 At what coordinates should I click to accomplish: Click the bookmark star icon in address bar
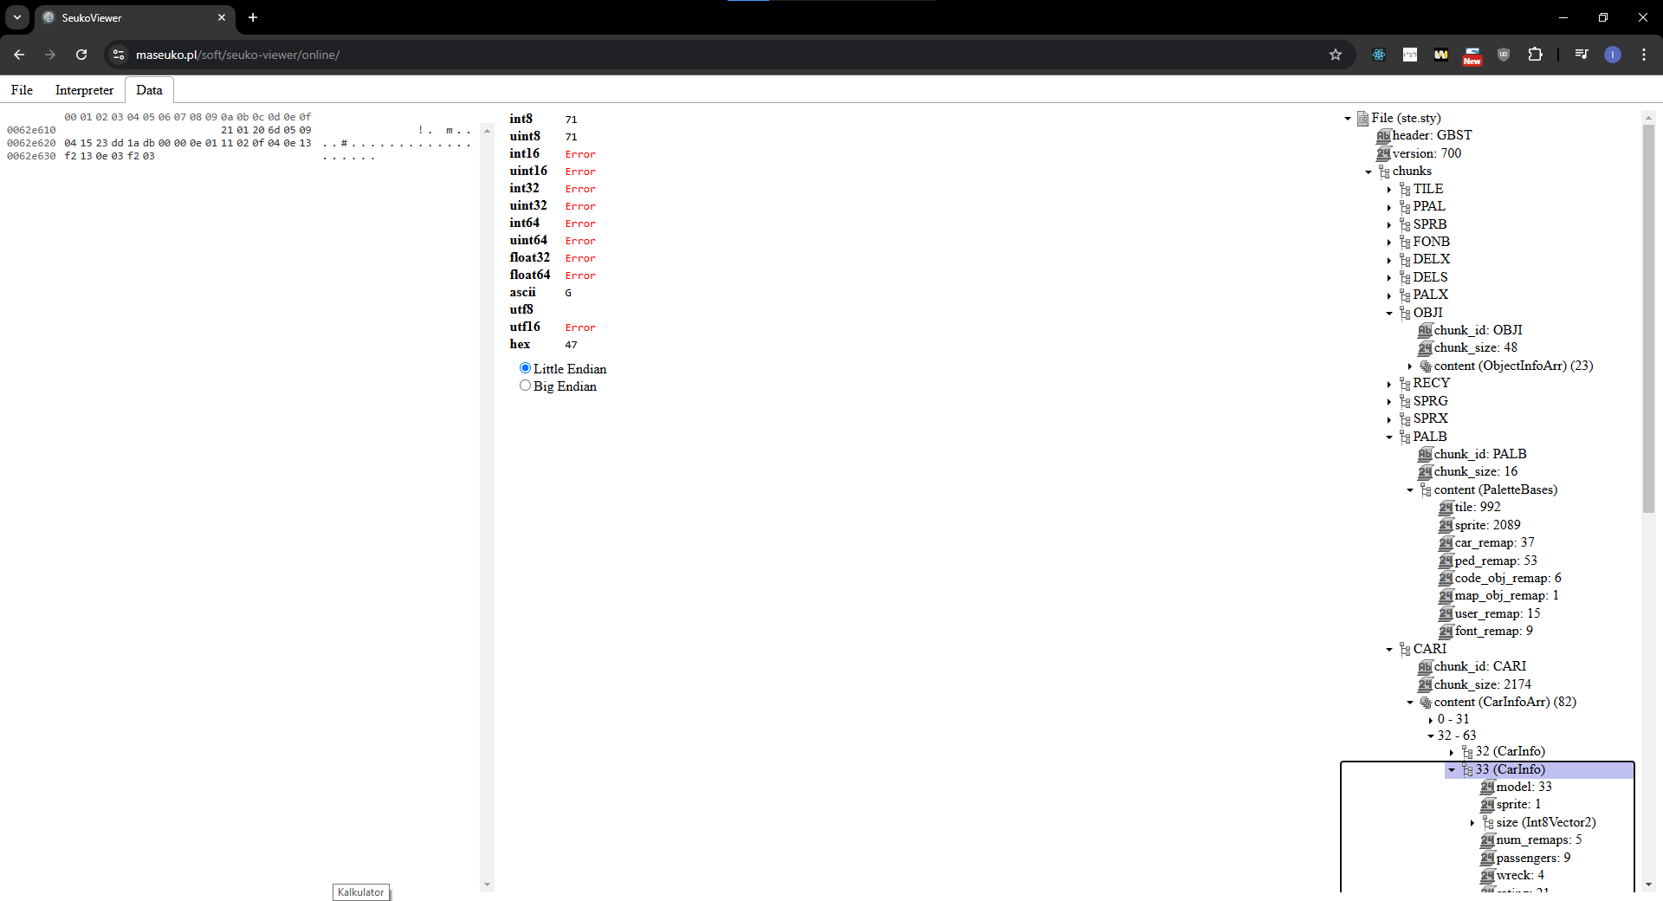tap(1335, 55)
